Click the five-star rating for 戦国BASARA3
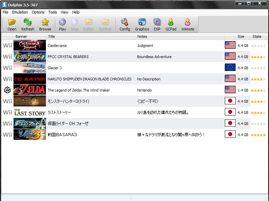Screen dimensions: 269x201 point(258,135)
